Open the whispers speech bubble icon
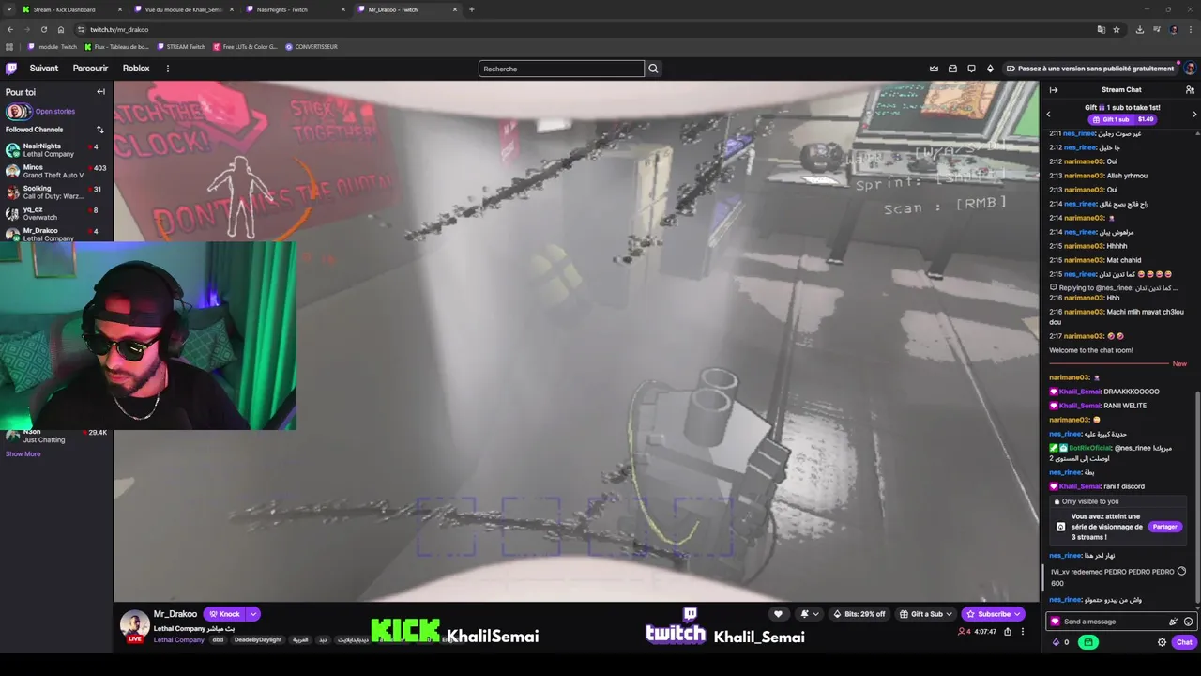1201x676 pixels. pos(971,69)
